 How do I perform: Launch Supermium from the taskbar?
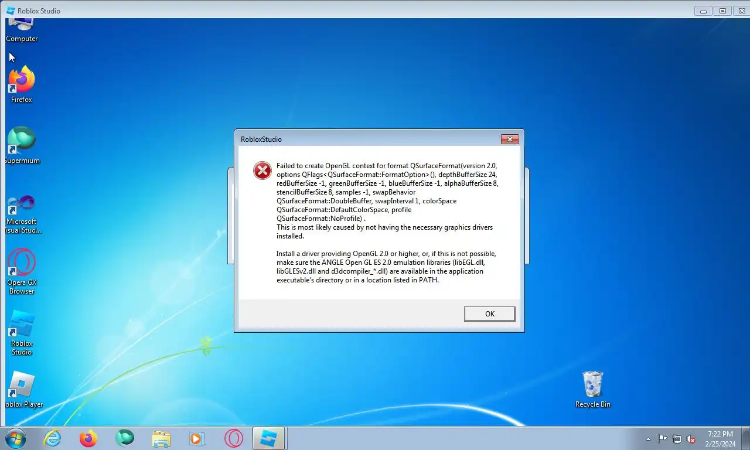point(124,438)
